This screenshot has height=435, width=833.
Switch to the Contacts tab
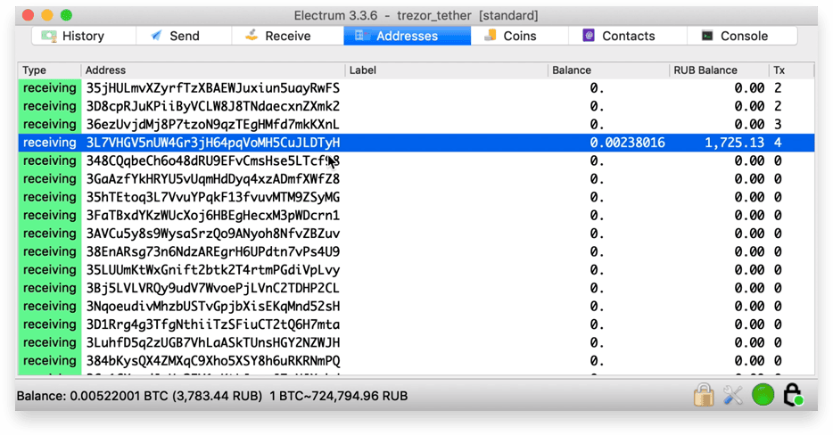coord(627,36)
